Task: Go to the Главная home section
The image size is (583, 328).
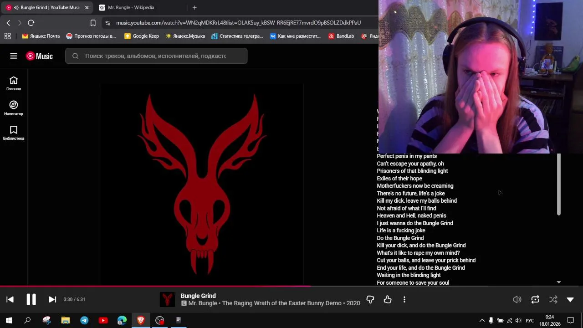Action: [14, 83]
